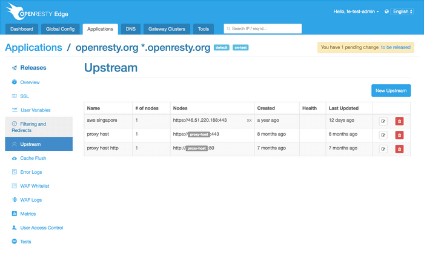This screenshot has width=424, height=255.
Task: Click the SSL certificate icon
Action: (15, 96)
